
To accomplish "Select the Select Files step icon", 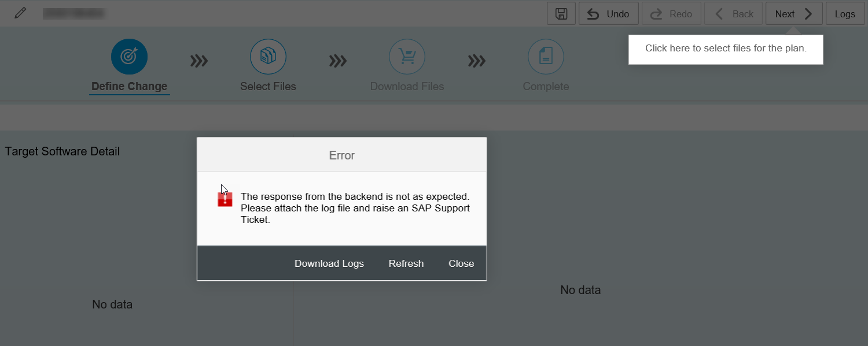I will [268, 57].
